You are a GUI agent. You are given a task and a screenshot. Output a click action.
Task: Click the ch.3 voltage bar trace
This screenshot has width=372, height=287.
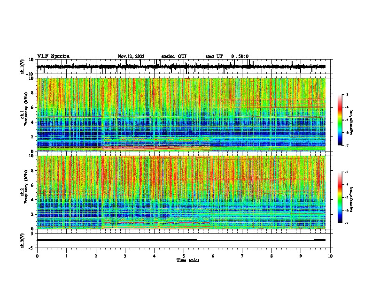pyautogui.click(x=181, y=240)
